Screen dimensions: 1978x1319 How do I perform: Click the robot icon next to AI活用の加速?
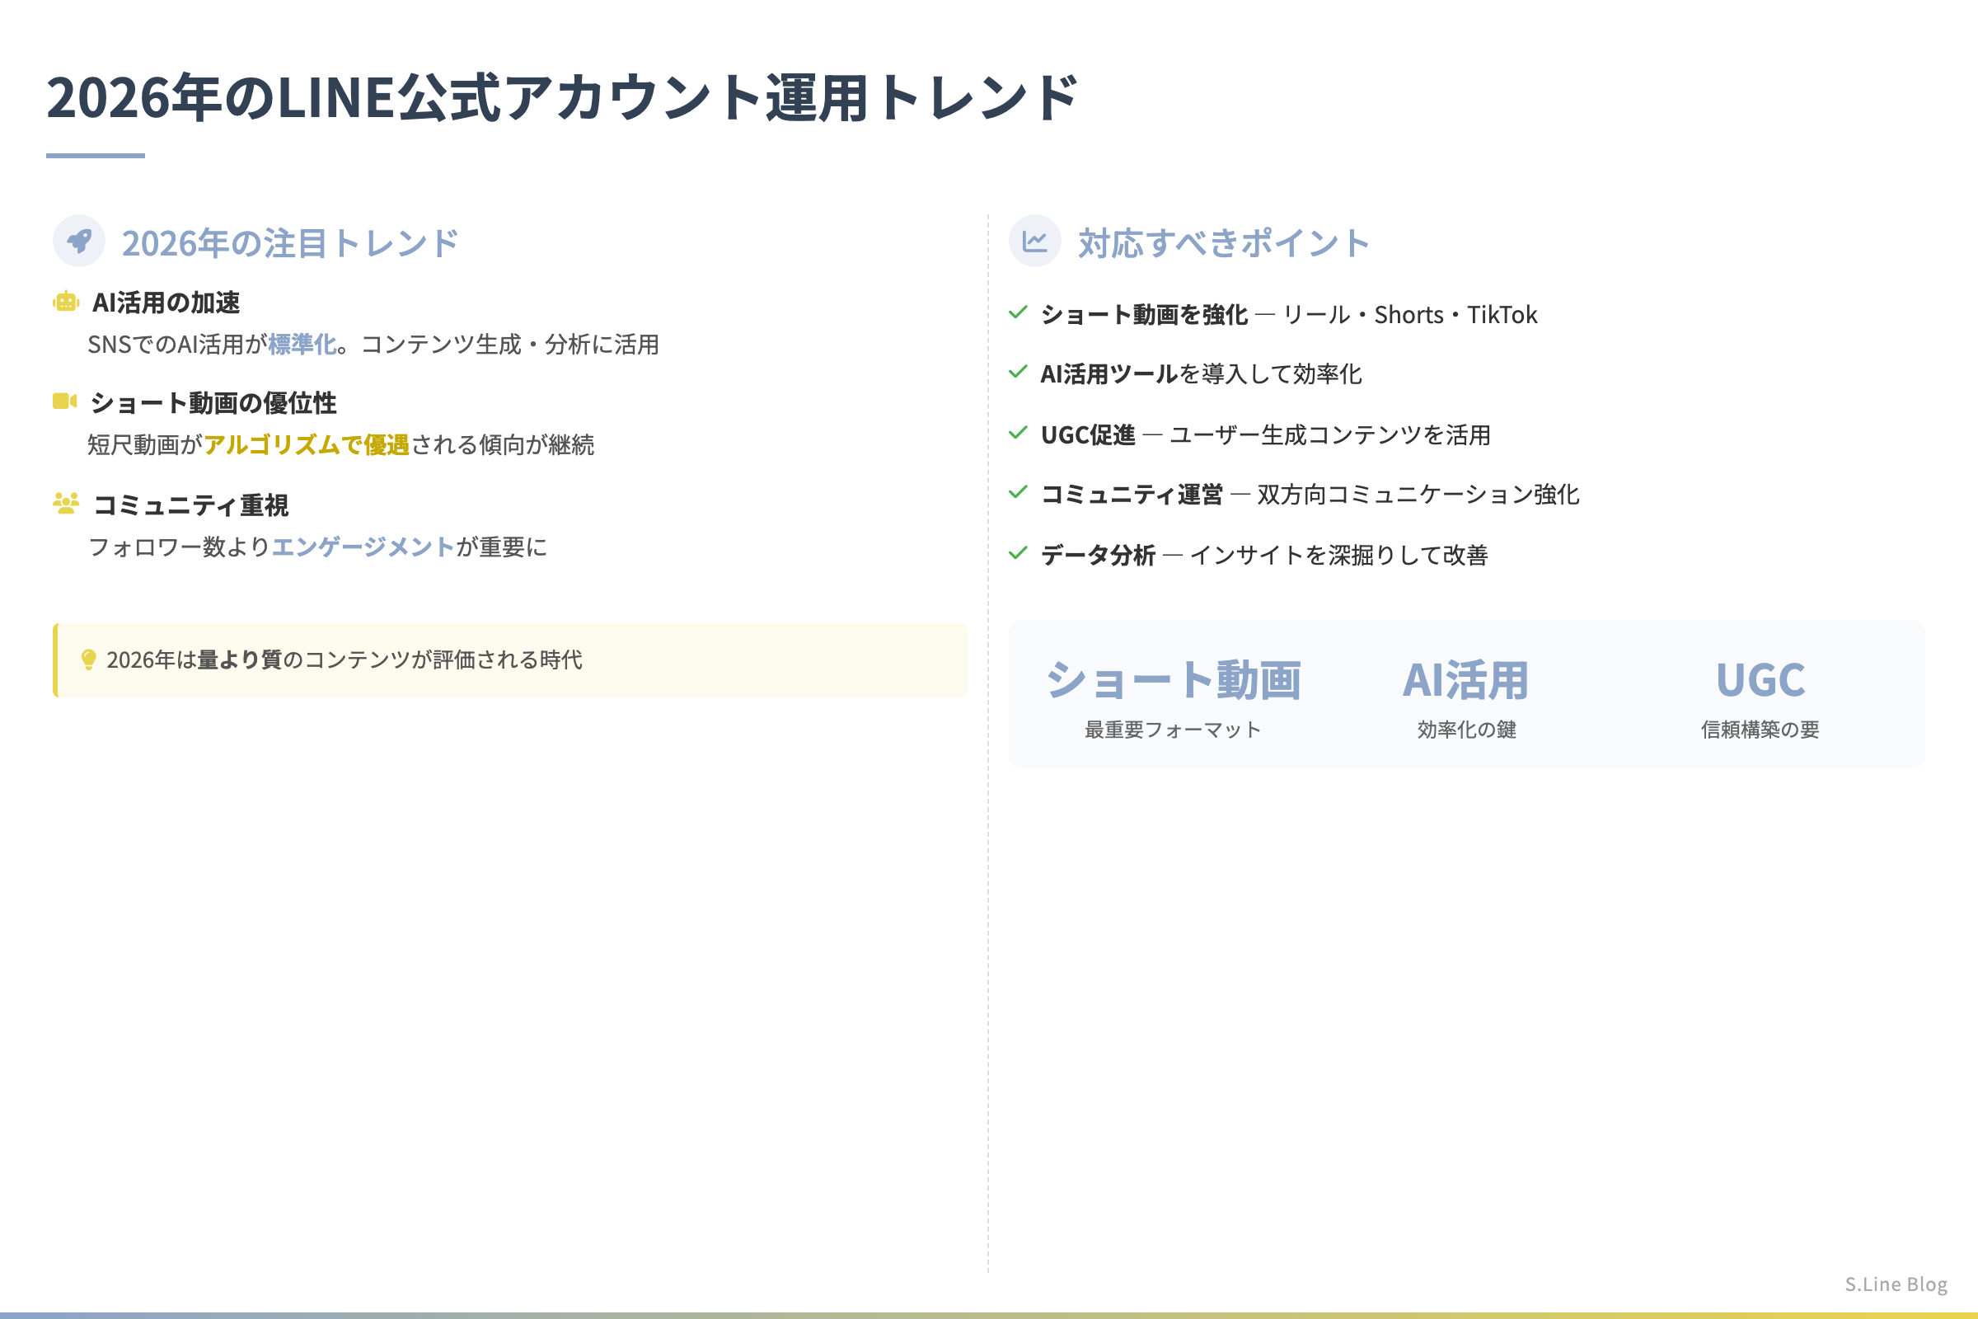point(66,301)
